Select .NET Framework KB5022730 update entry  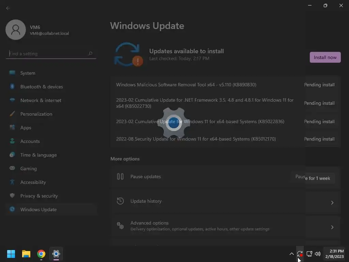pos(226,103)
